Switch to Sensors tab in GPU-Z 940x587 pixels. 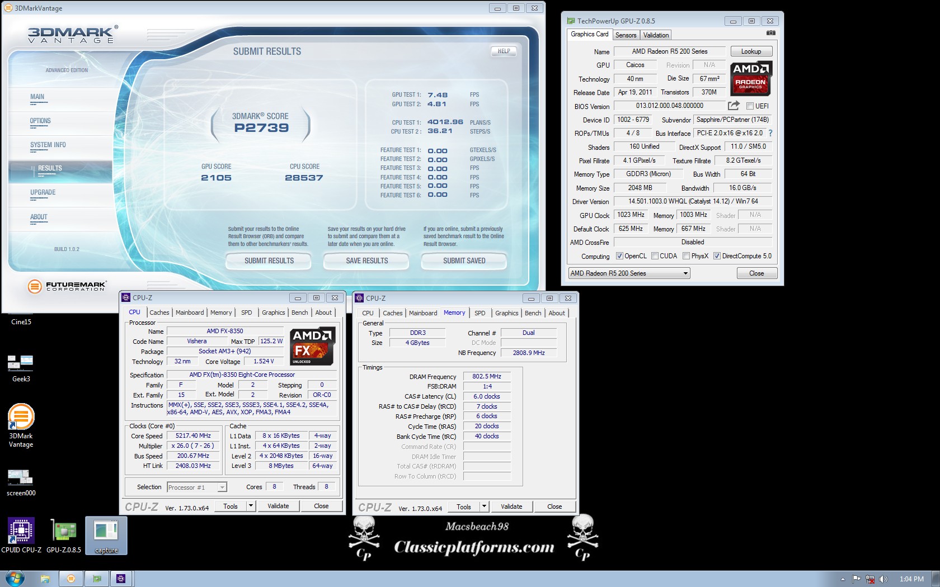coord(626,35)
